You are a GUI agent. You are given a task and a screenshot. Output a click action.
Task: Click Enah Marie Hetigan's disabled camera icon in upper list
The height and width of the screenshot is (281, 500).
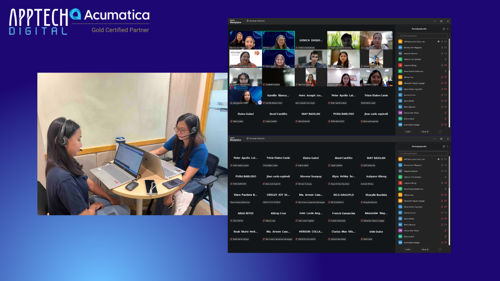[x=446, y=125]
